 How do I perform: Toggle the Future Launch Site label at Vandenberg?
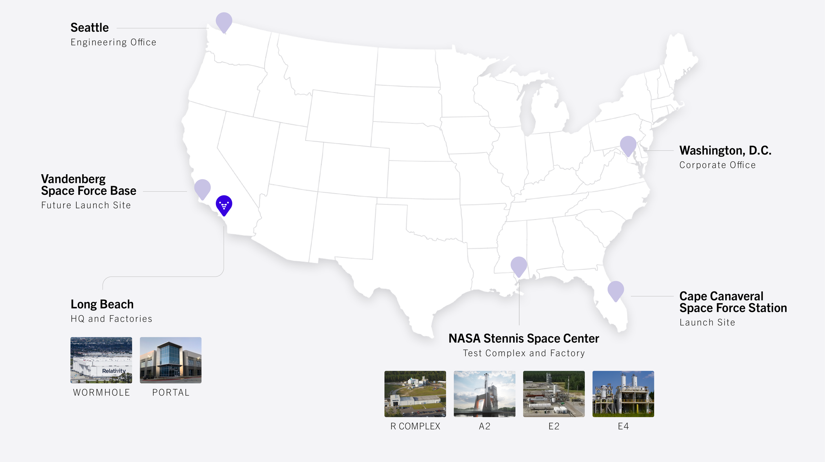(86, 205)
